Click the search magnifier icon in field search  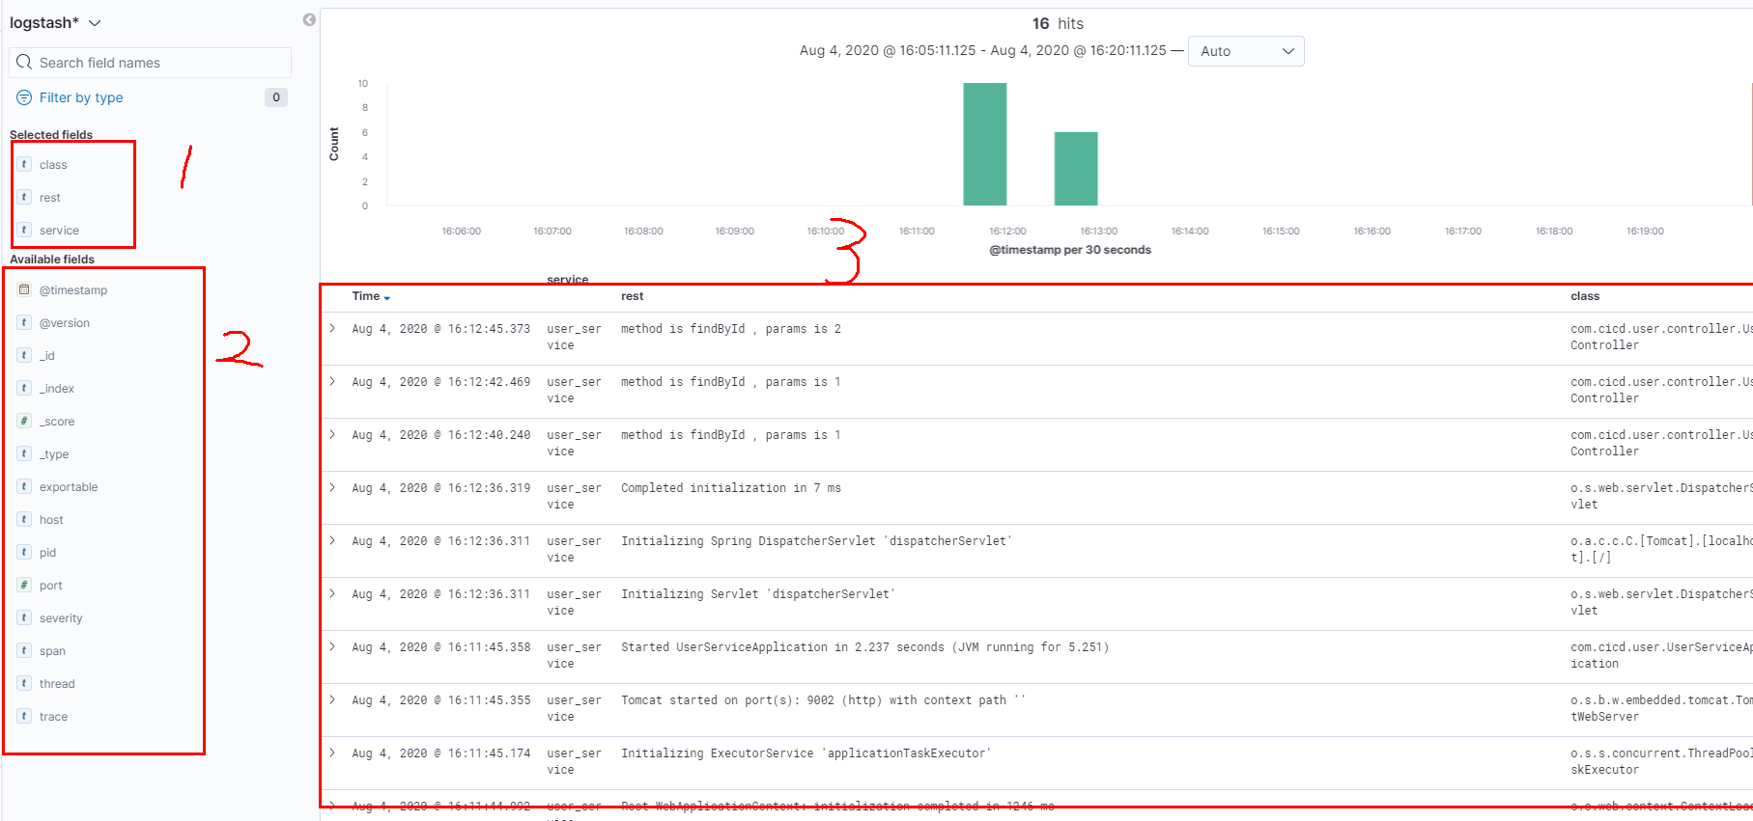pyautogui.click(x=24, y=62)
